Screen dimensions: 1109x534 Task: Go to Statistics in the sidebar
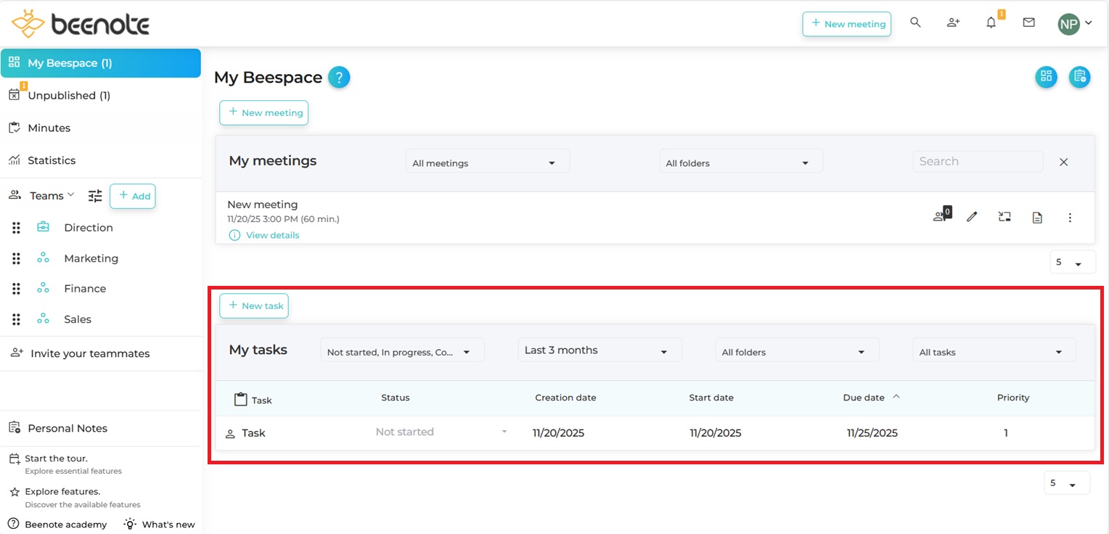click(x=51, y=160)
